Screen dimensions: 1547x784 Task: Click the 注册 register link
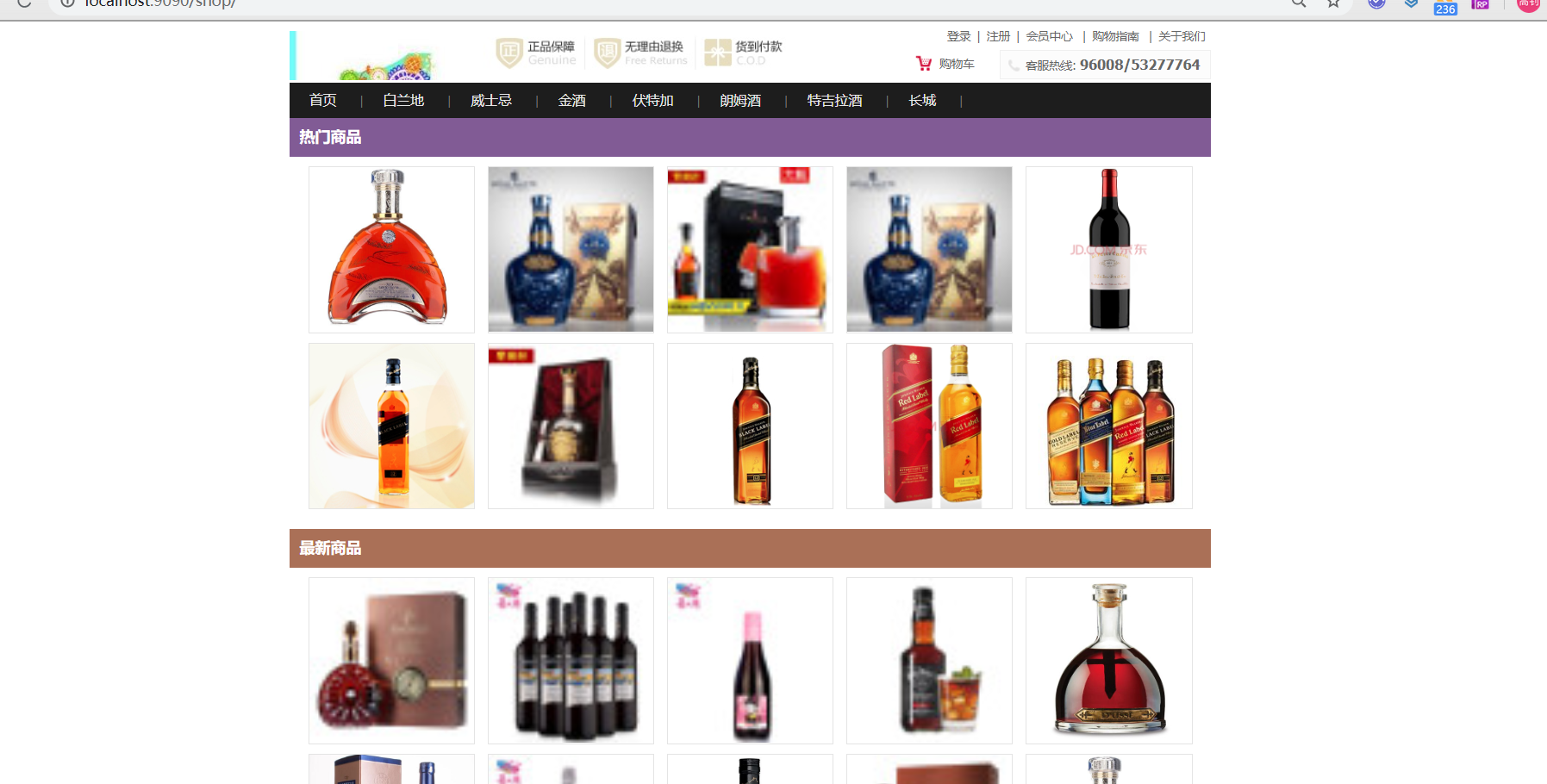click(998, 36)
